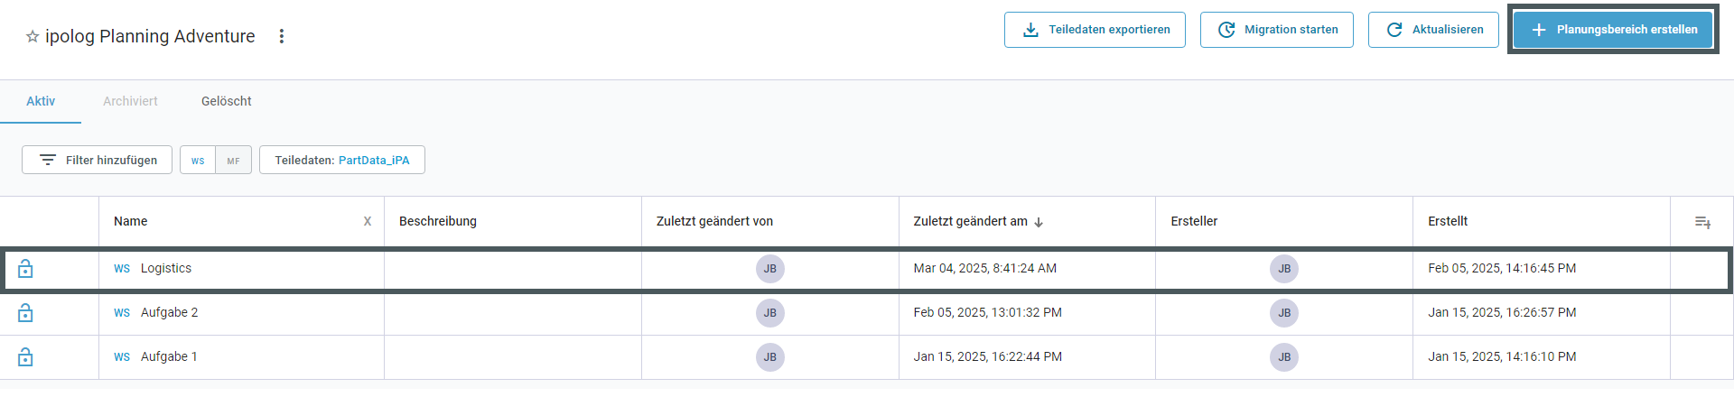Clear Name column with the X

point(368,221)
